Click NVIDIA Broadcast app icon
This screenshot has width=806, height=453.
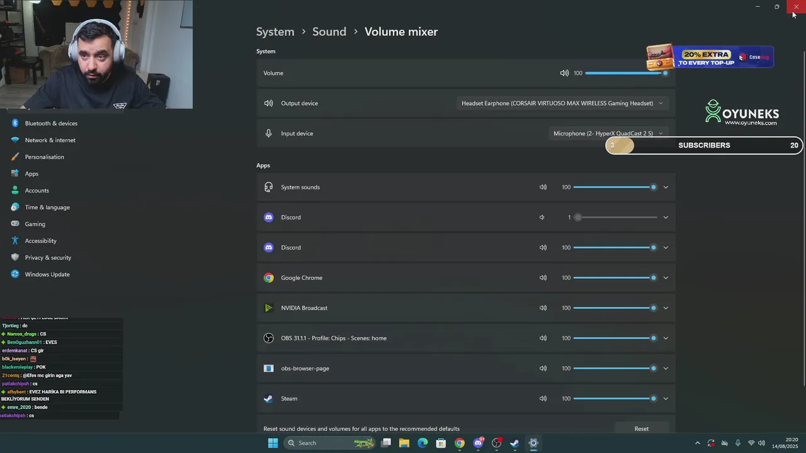269,308
